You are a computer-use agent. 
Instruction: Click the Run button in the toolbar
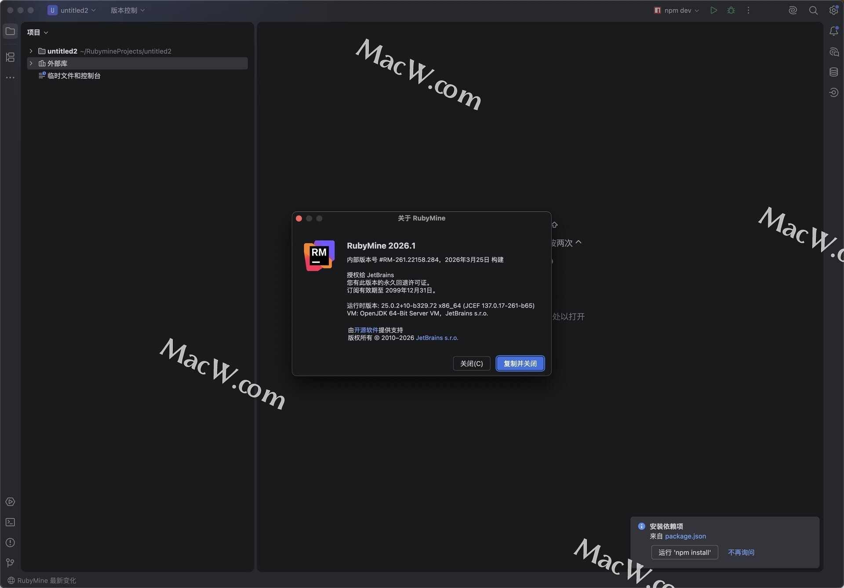[x=713, y=10]
